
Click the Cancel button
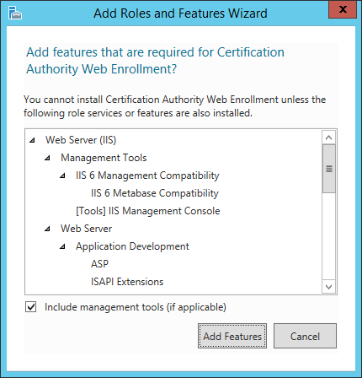click(x=305, y=336)
